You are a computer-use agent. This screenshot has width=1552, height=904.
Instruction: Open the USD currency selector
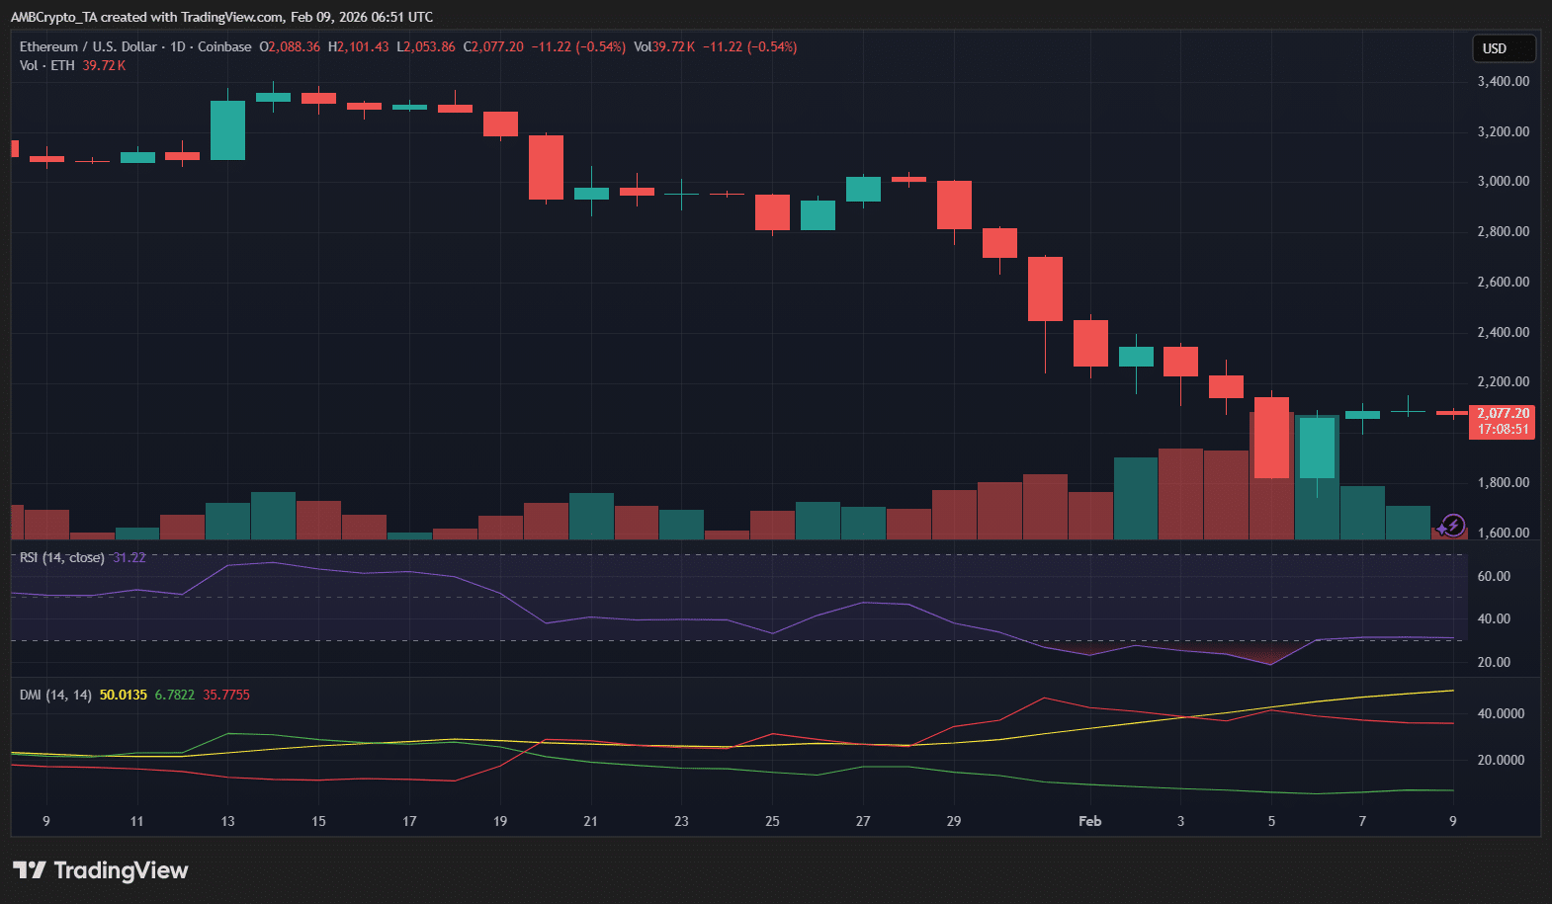pyautogui.click(x=1503, y=48)
